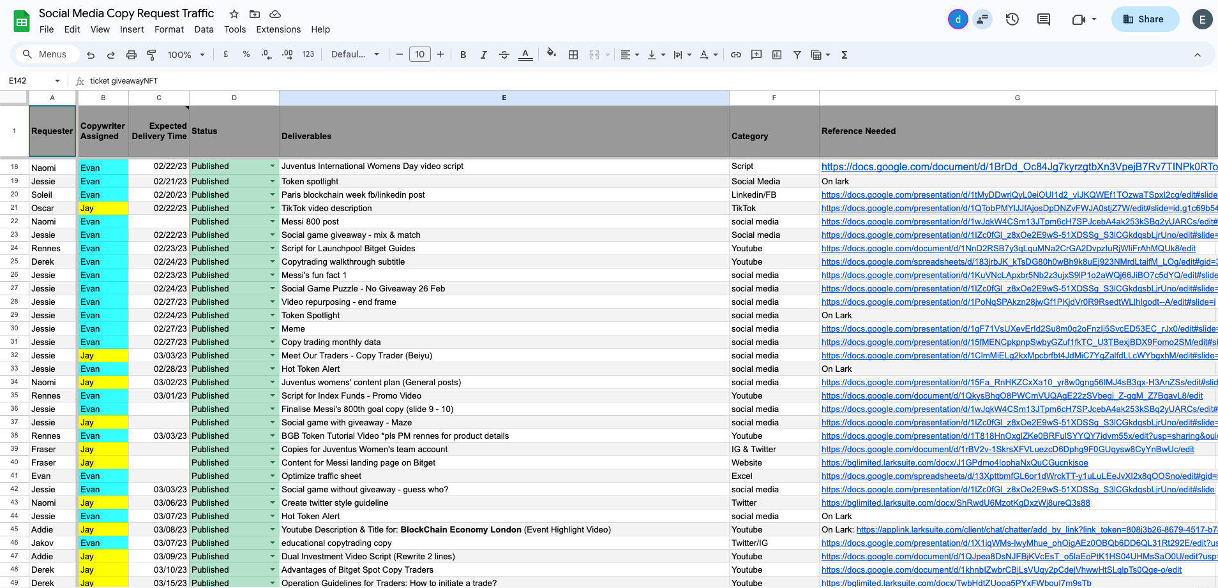The height and width of the screenshot is (588, 1218).
Task: Click the redo icon in toolbar
Action: (x=111, y=55)
